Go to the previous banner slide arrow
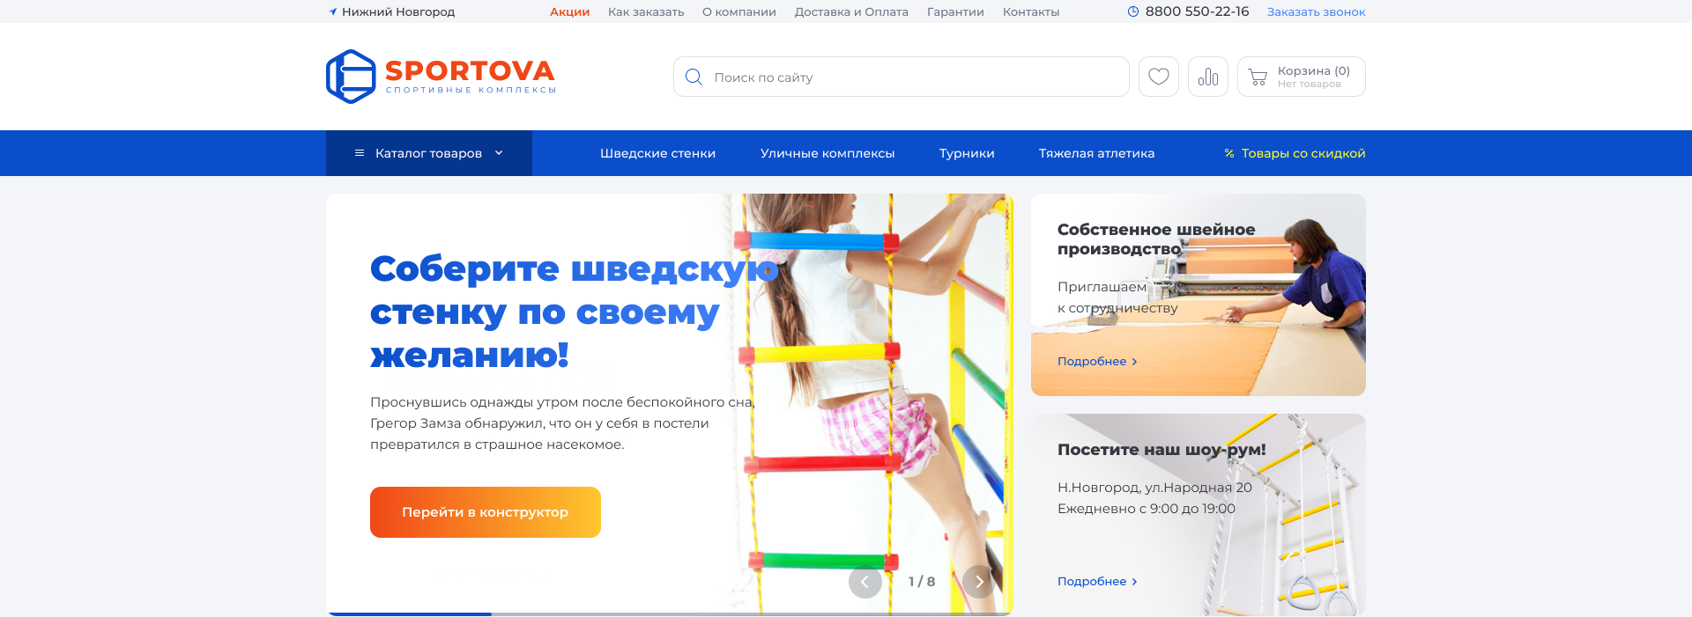 [x=865, y=582]
